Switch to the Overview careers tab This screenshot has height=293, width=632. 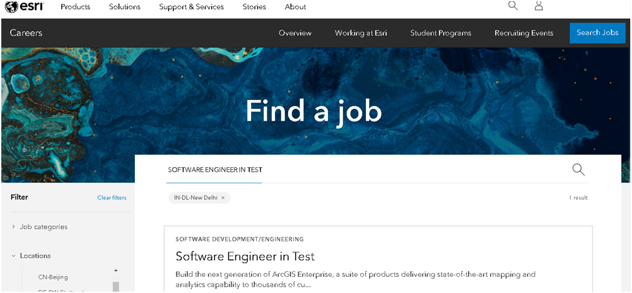click(295, 33)
